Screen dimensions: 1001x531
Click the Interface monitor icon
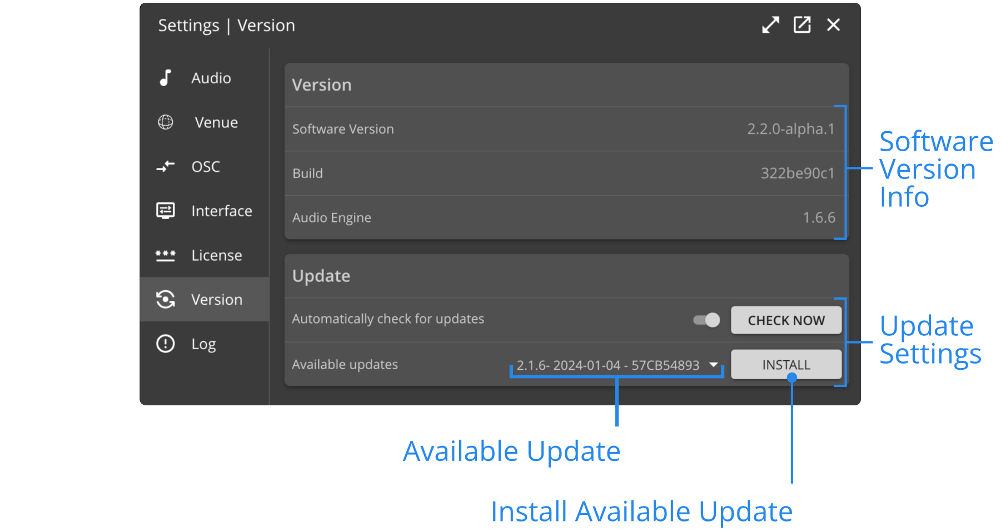[166, 211]
